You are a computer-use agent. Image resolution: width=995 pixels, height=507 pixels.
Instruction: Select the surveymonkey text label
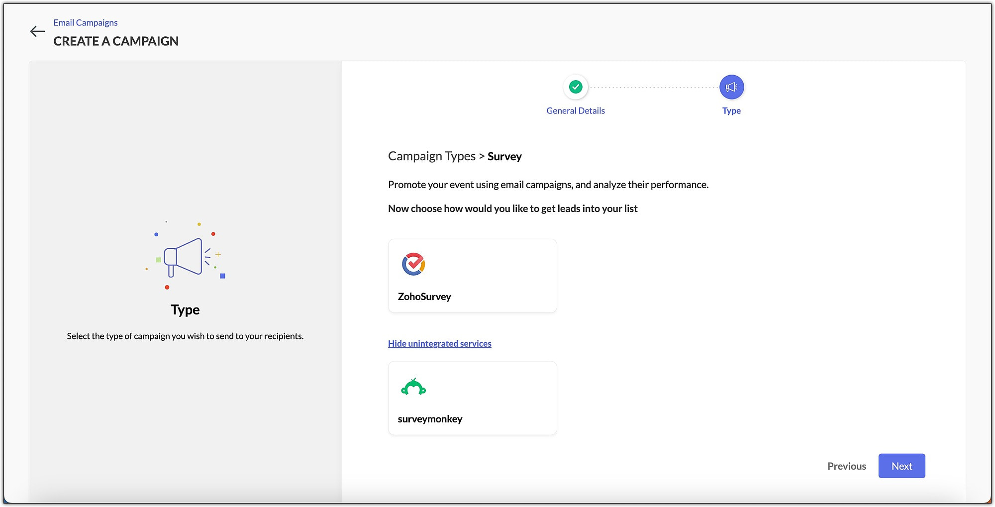click(x=430, y=419)
